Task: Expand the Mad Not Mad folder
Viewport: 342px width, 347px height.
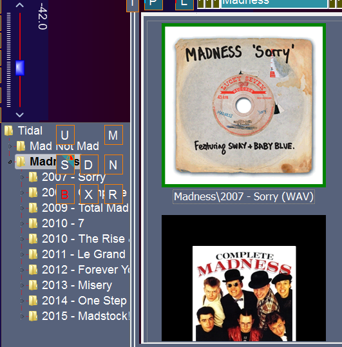Action: click(10, 146)
